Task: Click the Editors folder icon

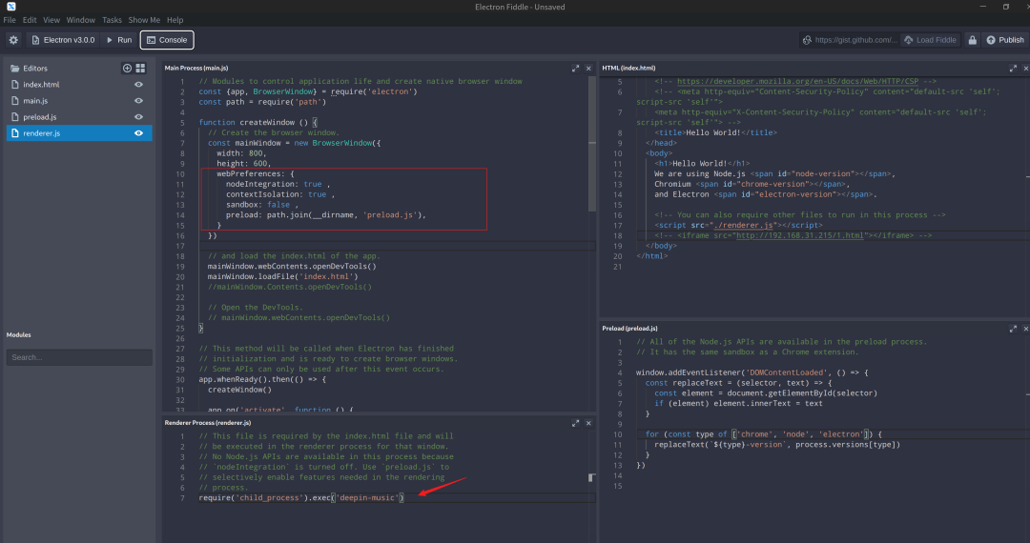Action: point(14,69)
